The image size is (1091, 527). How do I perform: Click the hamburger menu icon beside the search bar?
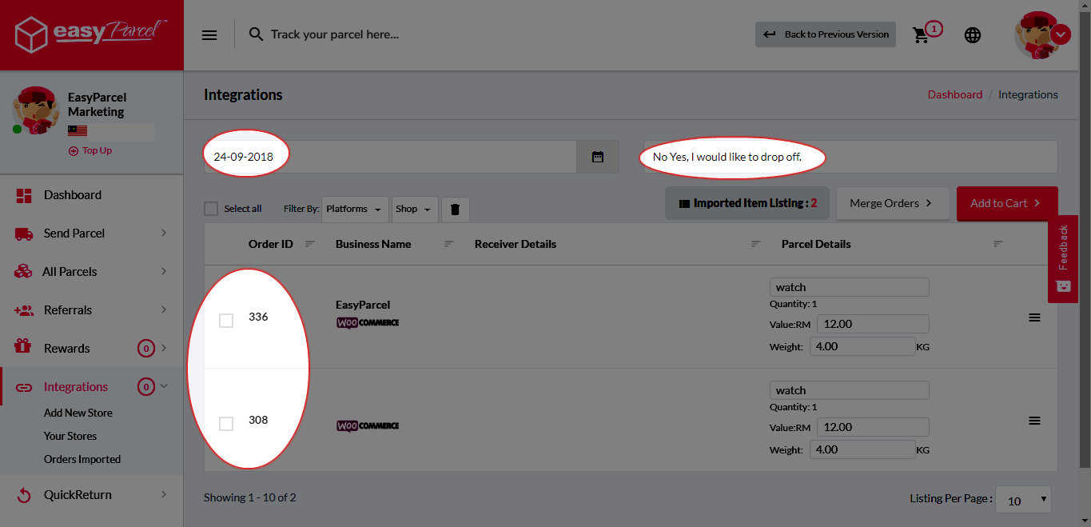[x=209, y=34]
